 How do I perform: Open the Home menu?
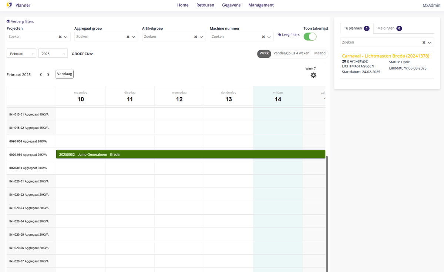(183, 5)
